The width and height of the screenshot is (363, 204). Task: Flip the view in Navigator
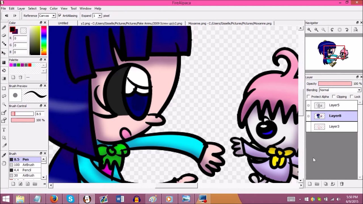pyautogui.click(x=355, y=30)
